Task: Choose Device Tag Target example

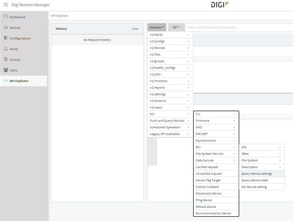Action: 216,180
